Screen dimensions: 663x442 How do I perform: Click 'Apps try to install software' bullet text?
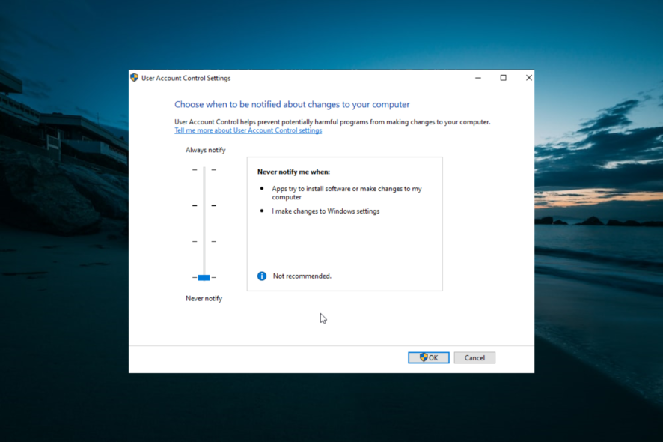(346, 193)
